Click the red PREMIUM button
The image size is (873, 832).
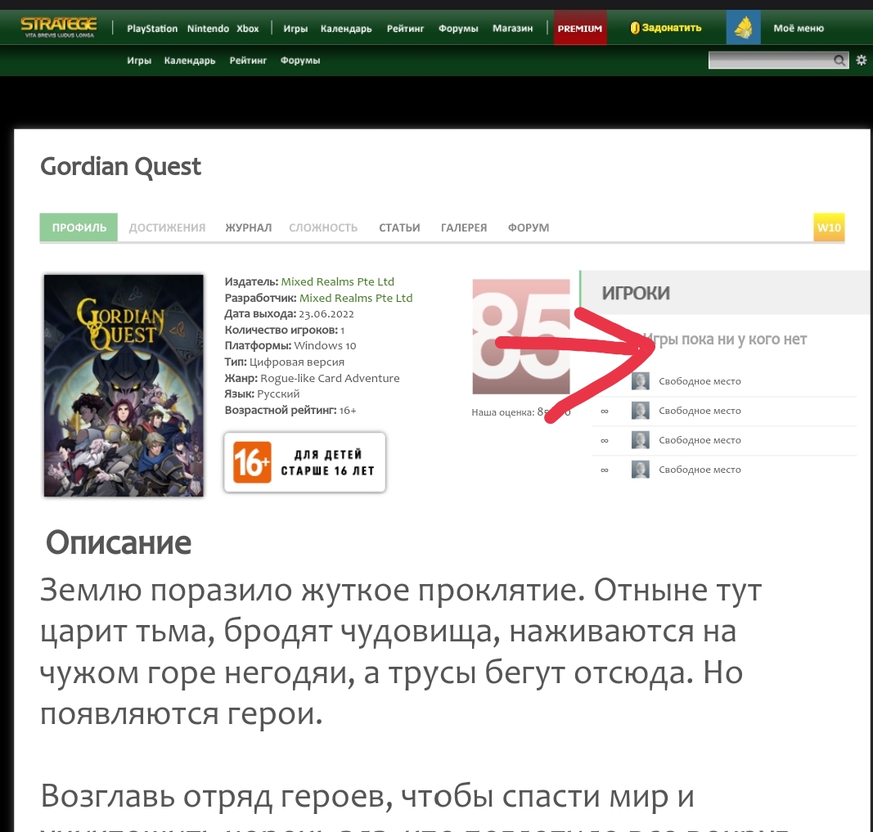[580, 28]
